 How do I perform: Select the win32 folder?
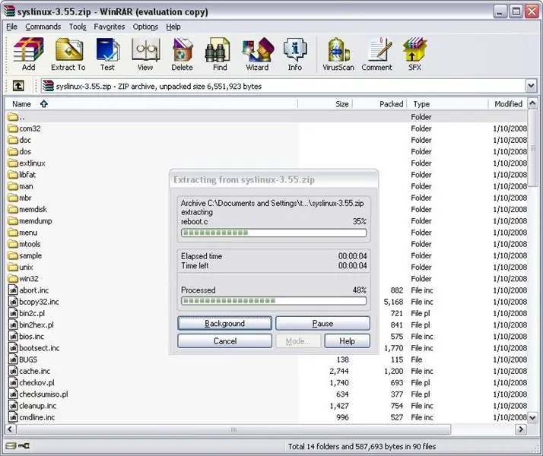(24, 278)
